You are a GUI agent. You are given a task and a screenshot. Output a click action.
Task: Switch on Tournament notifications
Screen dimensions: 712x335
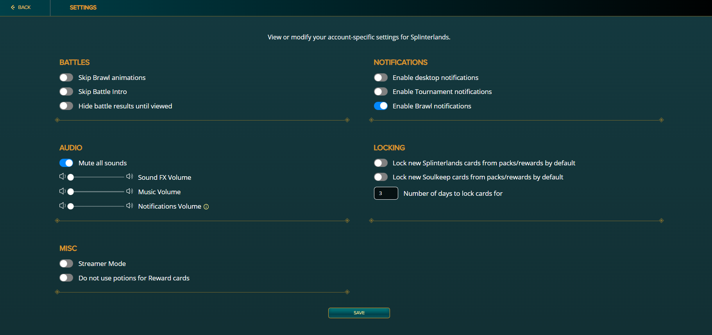(381, 92)
